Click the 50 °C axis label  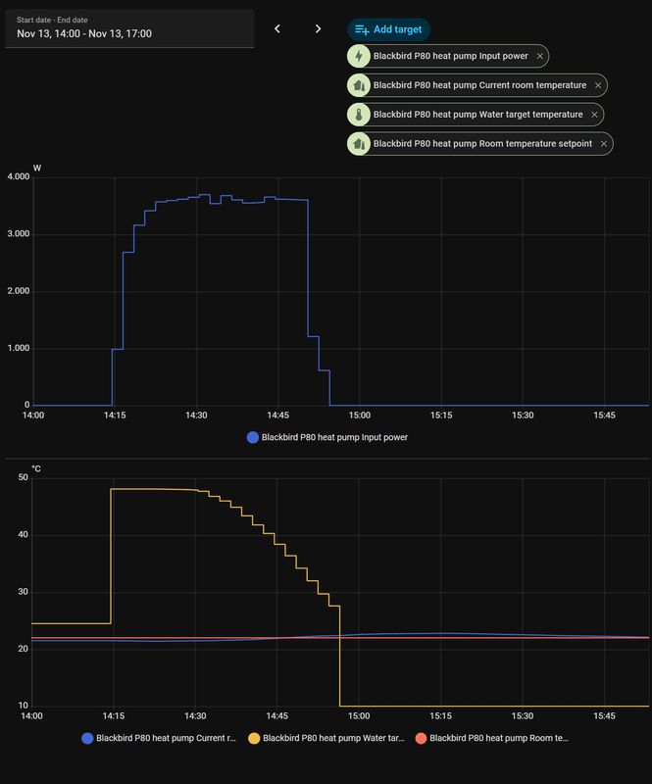pyautogui.click(x=24, y=477)
